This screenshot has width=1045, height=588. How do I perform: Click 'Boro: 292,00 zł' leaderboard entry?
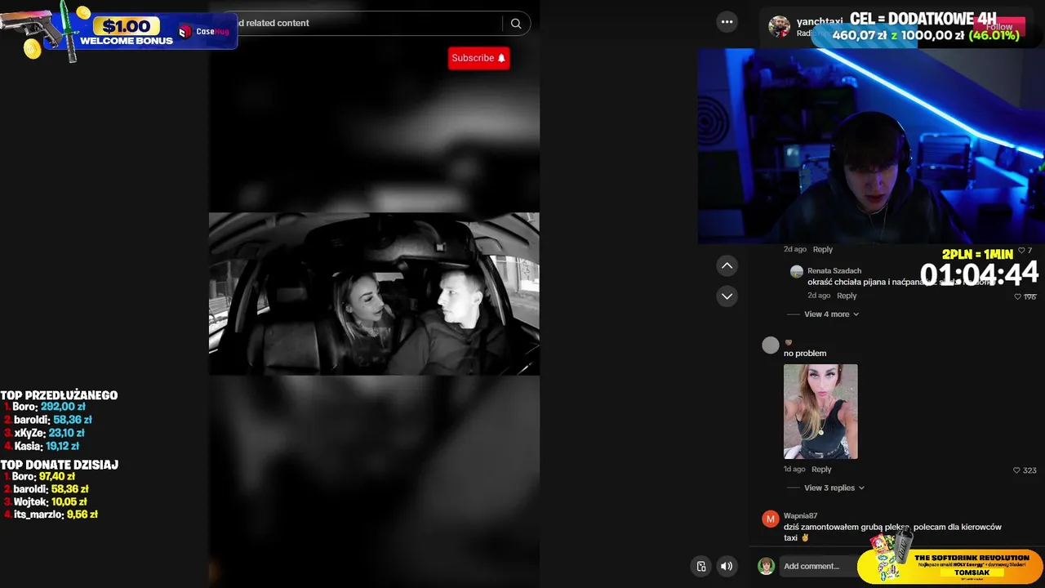coord(45,407)
